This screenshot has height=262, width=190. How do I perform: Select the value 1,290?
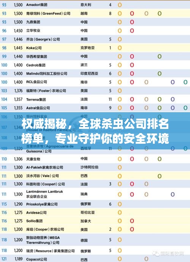click(x=18, y=204)
